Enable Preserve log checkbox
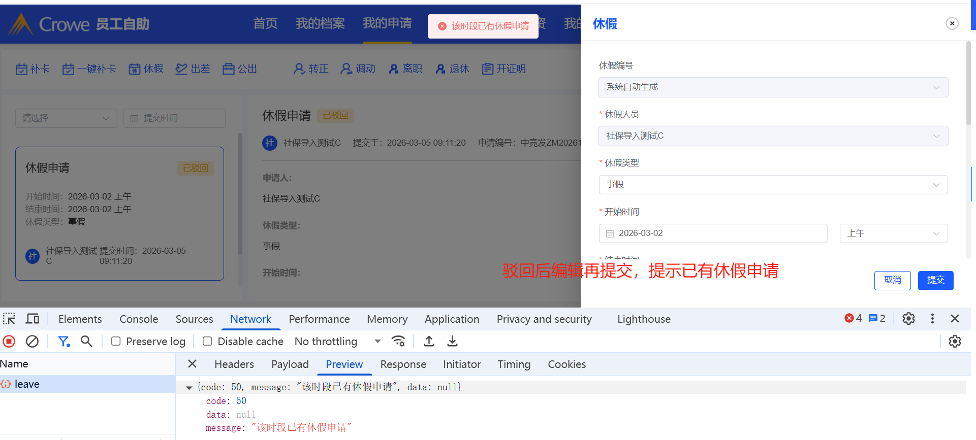 pos(116,342)
